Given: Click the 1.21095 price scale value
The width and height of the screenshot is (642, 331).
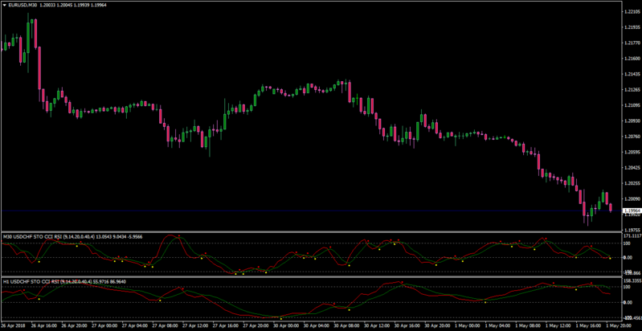Looking at the screenshot, I should click(632, 105).
